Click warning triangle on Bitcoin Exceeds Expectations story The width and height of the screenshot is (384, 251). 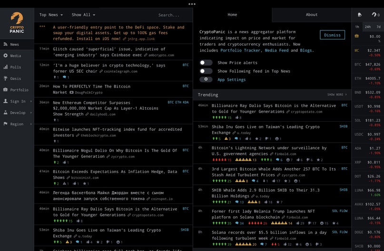coord(64,183)
